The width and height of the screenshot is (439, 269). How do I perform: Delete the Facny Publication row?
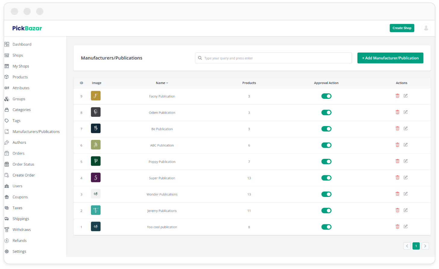[x=397, y=96]
